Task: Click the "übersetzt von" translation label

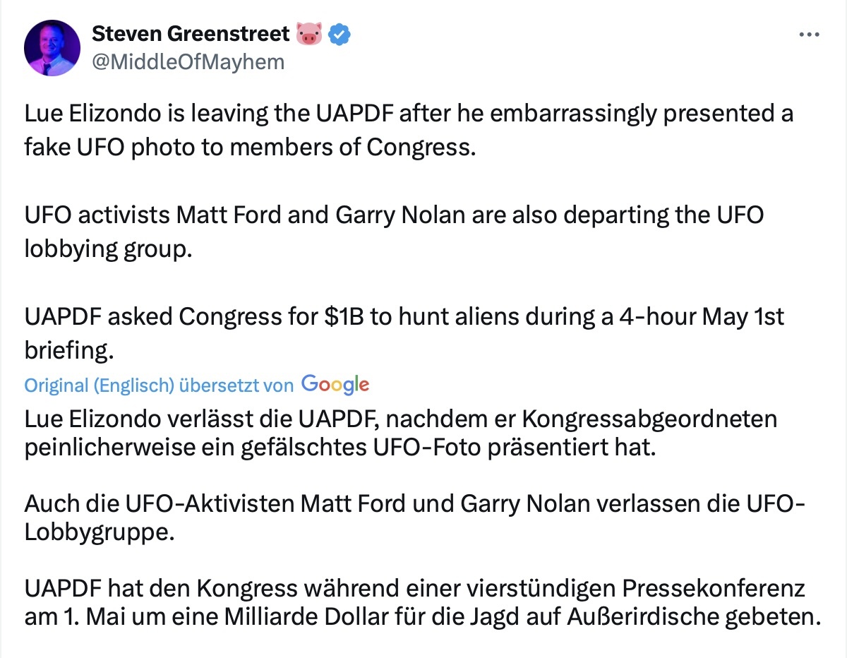Action: tap(236, 385)
